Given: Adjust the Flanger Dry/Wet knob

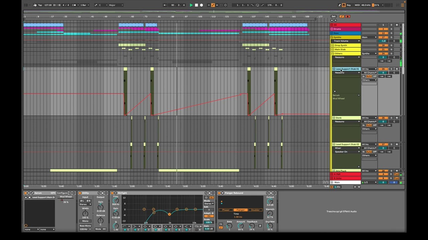Looking at the screenshot, I should tap(270, 226).
